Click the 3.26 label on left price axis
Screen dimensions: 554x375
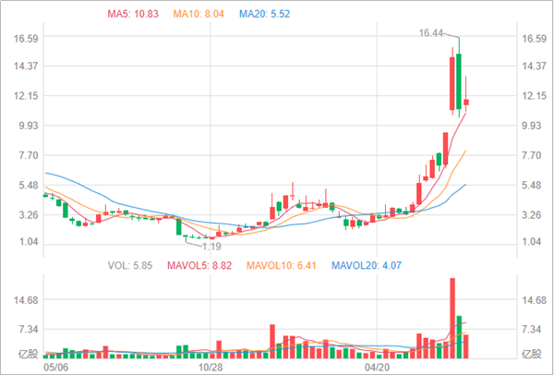[x=28, y=215]
